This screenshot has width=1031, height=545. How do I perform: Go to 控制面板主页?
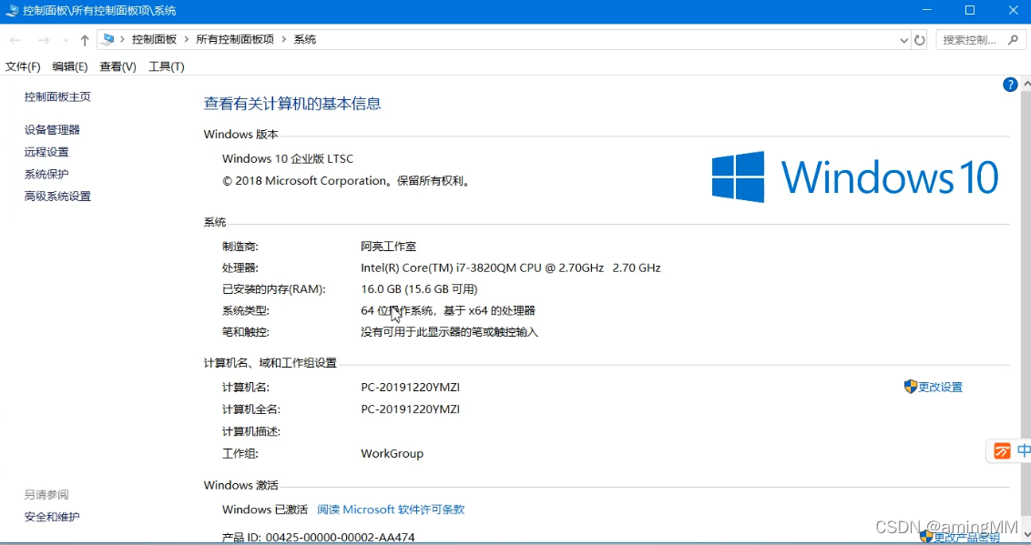[57, 96]
